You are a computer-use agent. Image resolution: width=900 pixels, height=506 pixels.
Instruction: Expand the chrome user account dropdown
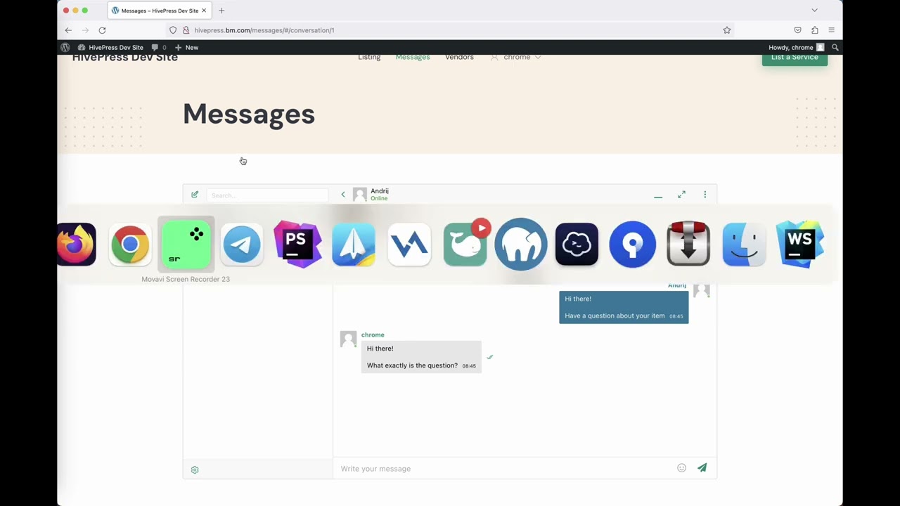[516, 57]
